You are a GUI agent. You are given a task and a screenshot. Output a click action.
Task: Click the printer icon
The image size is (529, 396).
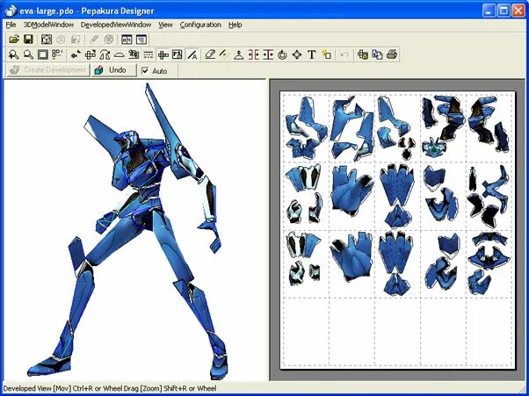392,54
